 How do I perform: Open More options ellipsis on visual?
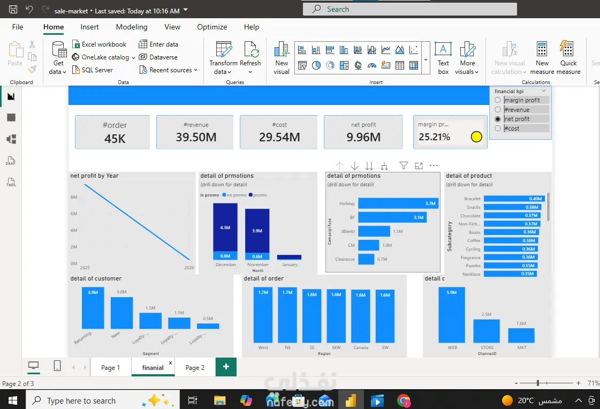tap(434, 165)
